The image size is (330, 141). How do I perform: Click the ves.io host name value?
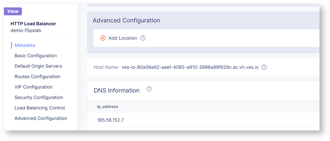pos(190,67)
